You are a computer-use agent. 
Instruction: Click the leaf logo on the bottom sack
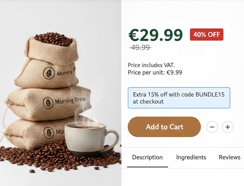pyautogui.click(x=49, y=133)
